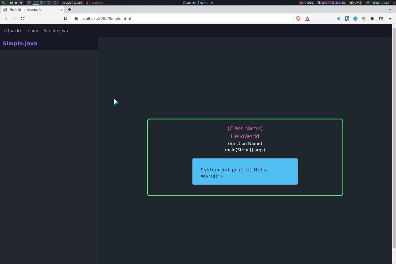Click the 37% brightness indicator
This screenshot has height=264, width=396.
click(x=67, y=3)
